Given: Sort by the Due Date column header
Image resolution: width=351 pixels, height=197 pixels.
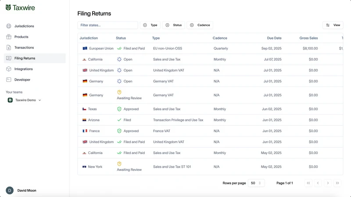Looking at the screenshot, I should point(274,38).
